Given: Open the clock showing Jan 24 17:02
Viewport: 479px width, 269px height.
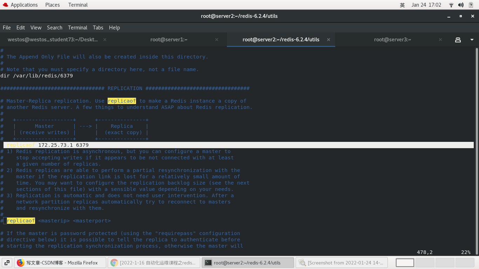Looking at the screenshot, I should 426,5.
